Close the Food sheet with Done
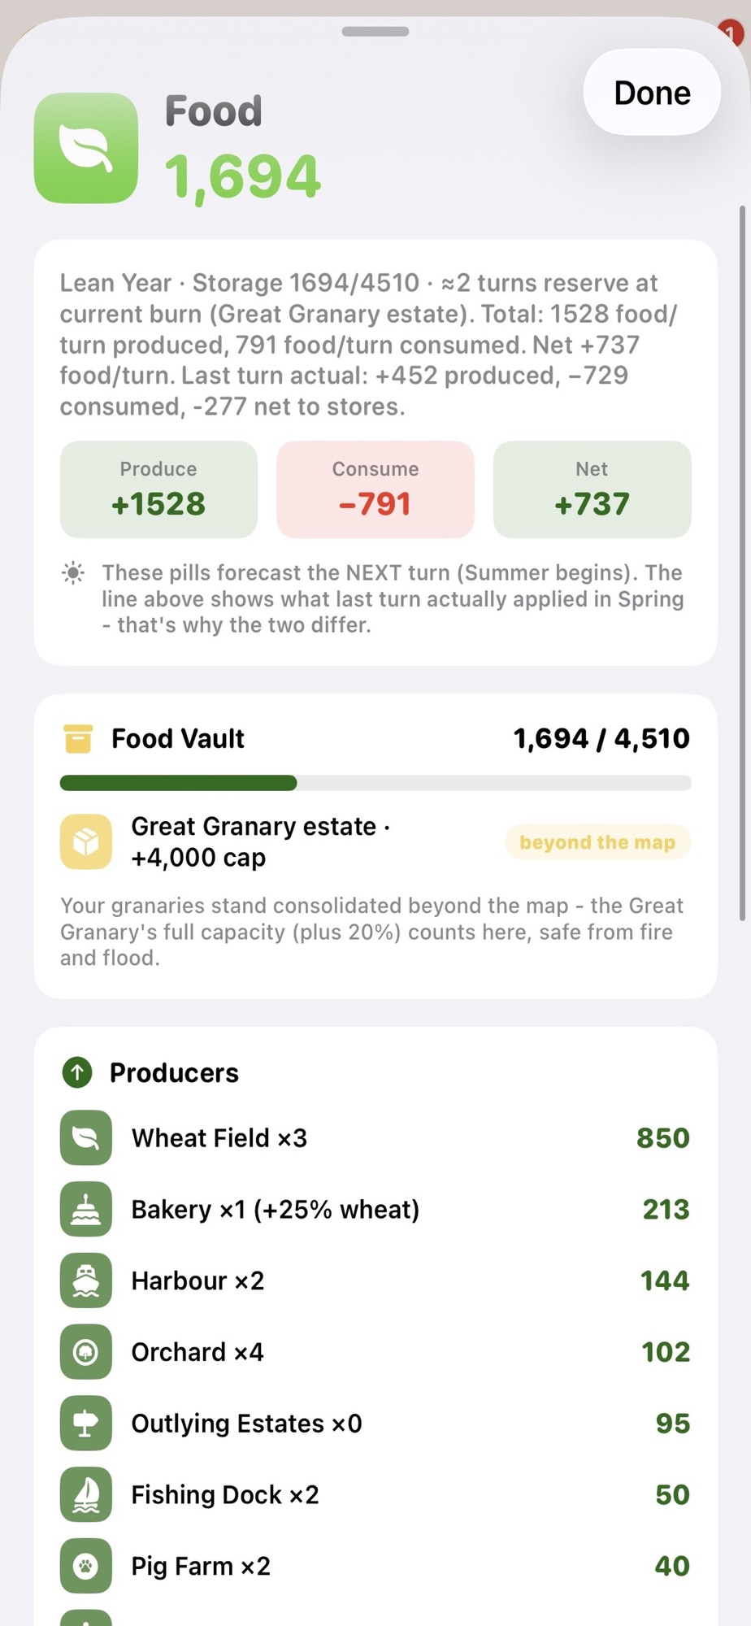 click(652, 93)
